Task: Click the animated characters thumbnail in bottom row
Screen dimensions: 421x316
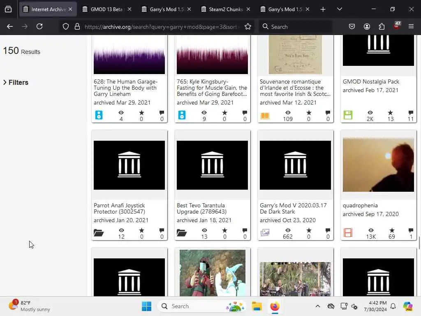Action: tap(213, 273)
